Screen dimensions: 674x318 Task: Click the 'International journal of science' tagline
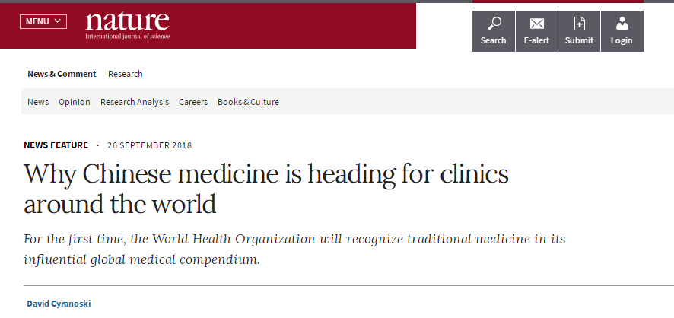127,37
